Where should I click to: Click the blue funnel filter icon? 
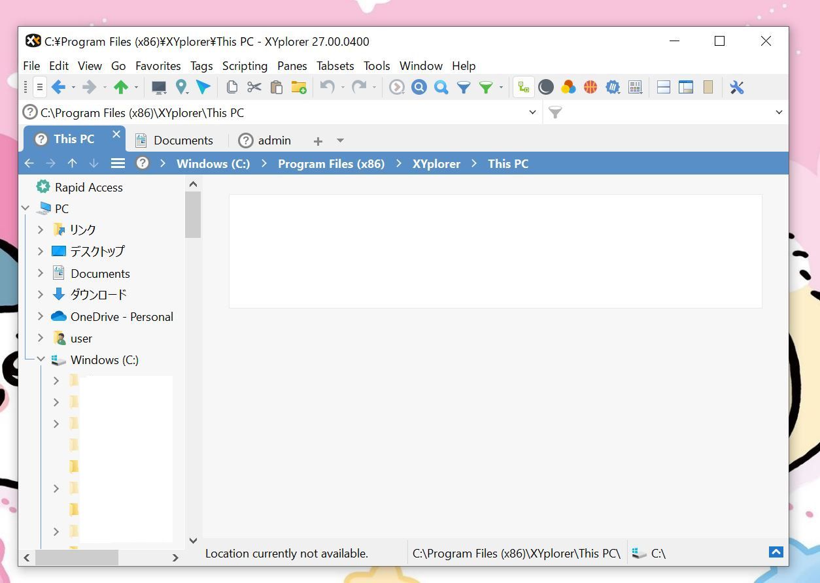point(464,87)
